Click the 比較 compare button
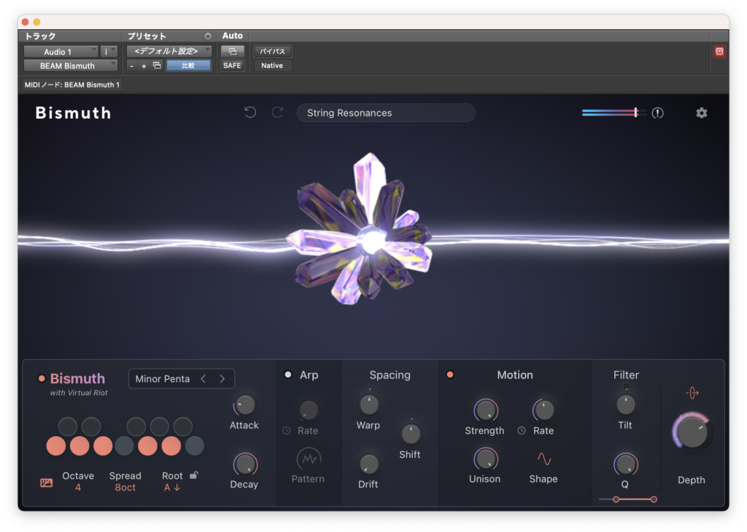The height and width of the screenshot is (532, 747). (x=188, y=66)
